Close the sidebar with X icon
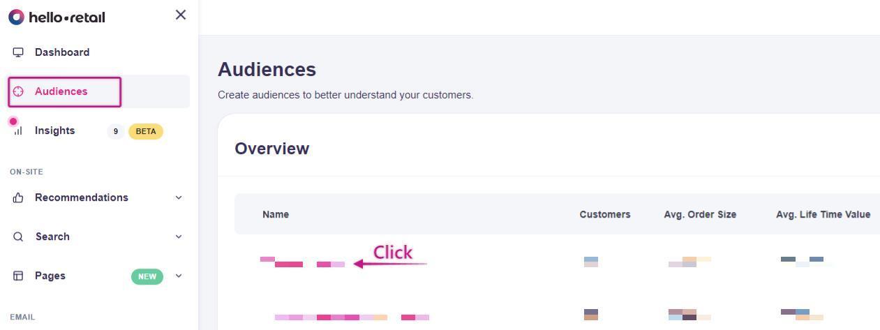The image size is (880, 330). tap(181, 15)
